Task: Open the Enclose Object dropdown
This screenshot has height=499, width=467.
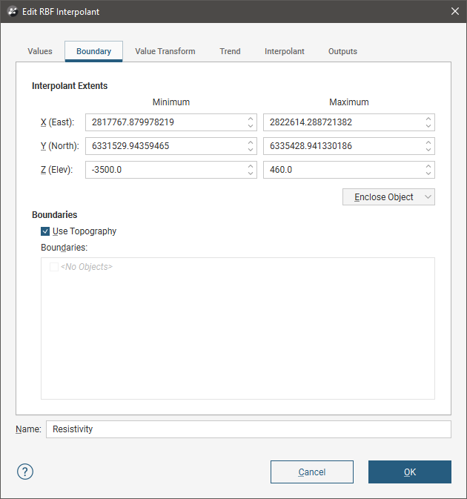Action: 388,197
